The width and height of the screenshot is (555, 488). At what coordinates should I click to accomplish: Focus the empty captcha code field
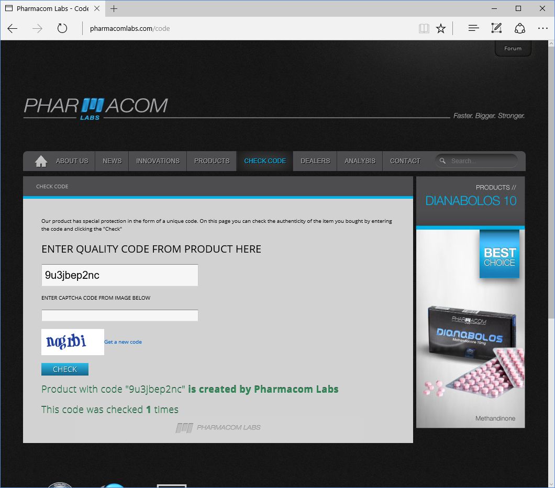pyautogui.click(x=119, y=315)
